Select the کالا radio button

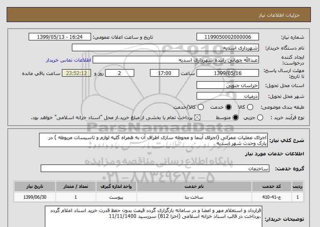pos(250,107)
